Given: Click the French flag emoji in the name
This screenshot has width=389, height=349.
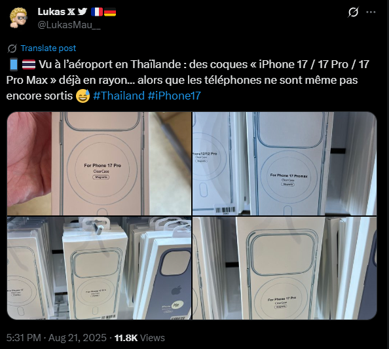Looking at the screenshot, I should click(97, 12).
